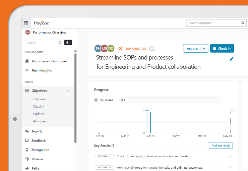This screenshot has height=171, width=248.
Task: Click the orange Team Objective target icon
Action: [x=120, y=49]
